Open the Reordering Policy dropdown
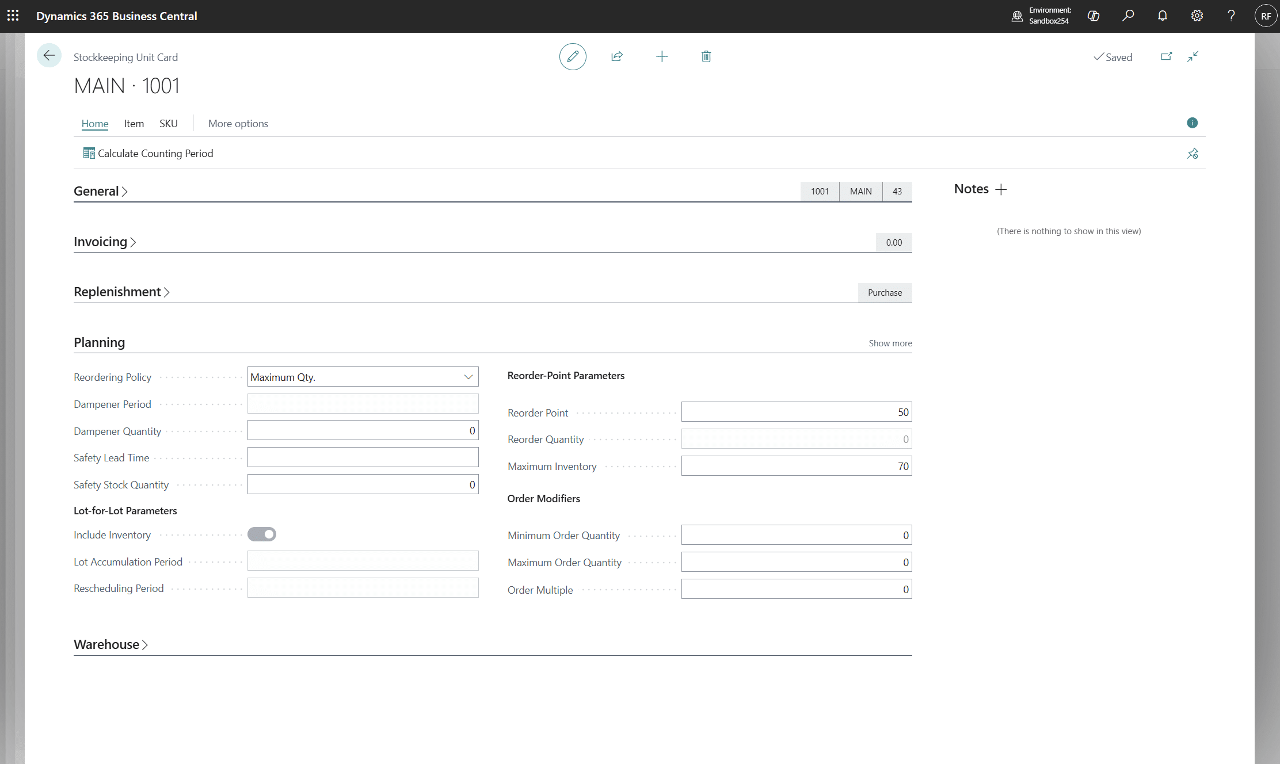1280x764 pixels. click(363, 377)
